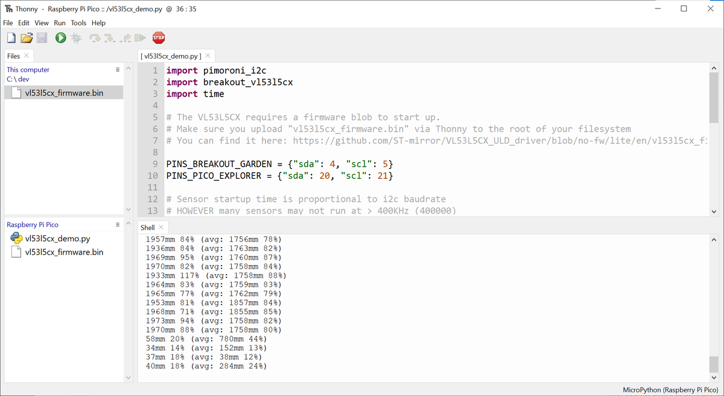
Task: Stop the running program
Action: (x=158, y=37)
